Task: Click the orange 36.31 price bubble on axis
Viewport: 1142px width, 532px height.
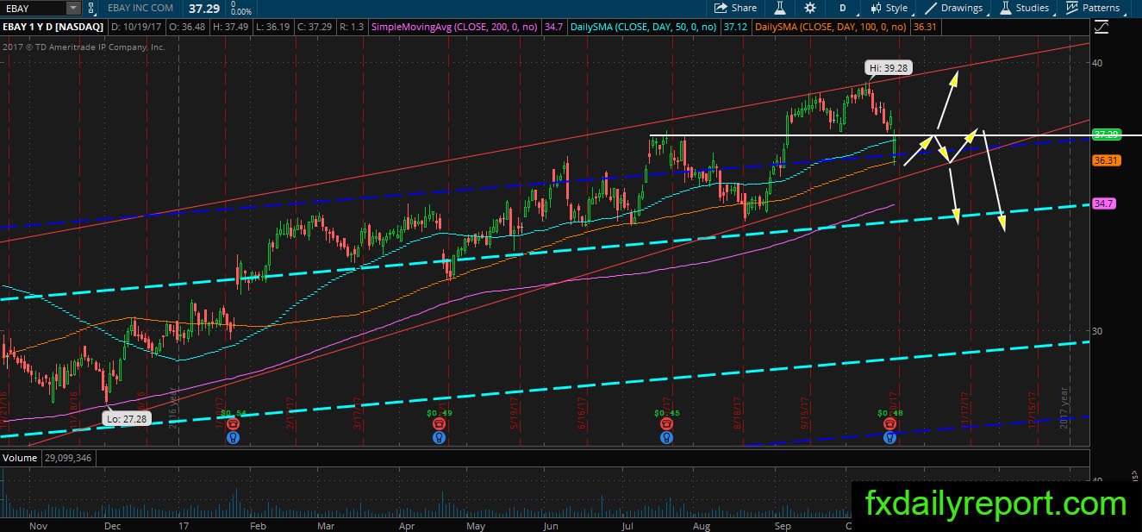Action: point(1105,160)
